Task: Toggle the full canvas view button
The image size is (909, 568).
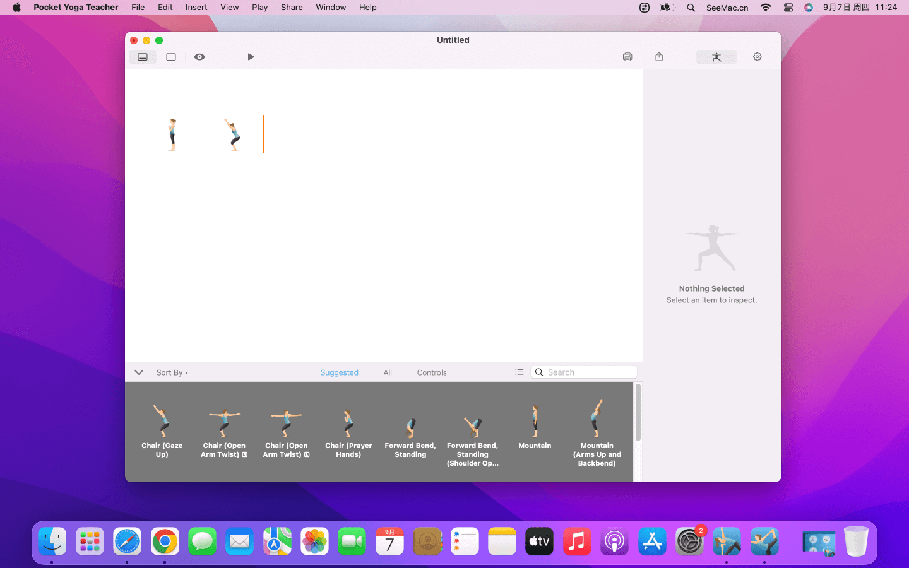Action: [171, 57]
